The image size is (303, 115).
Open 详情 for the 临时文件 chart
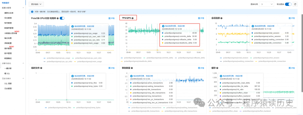111,68
